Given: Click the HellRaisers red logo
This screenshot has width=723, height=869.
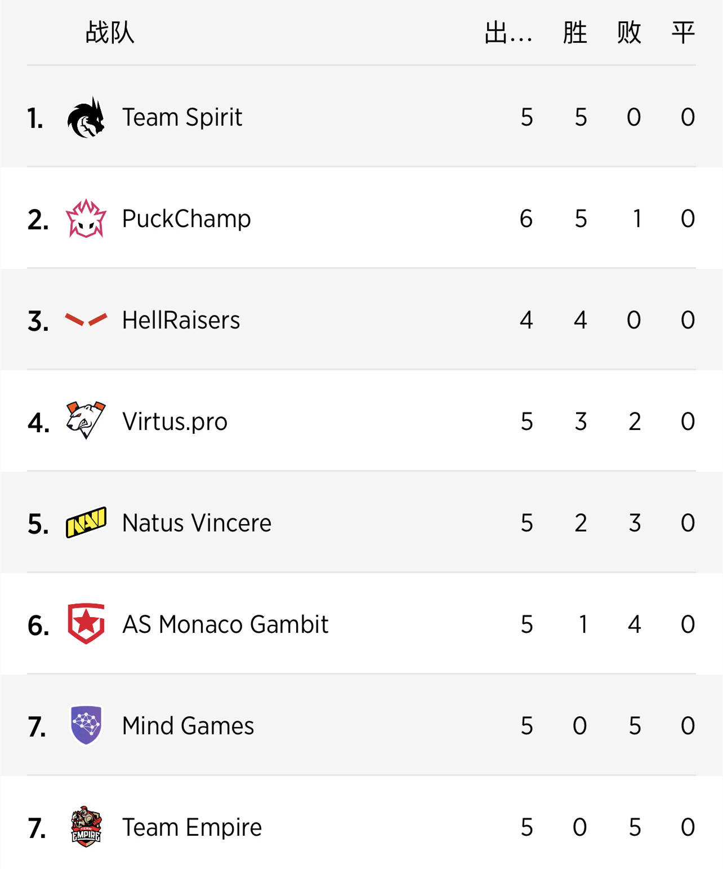Looking at the screenshot, I should (86, 320).
